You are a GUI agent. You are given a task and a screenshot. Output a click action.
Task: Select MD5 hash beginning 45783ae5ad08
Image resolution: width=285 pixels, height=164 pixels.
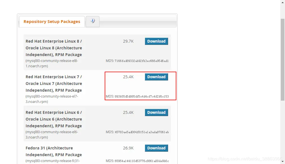tap(142, 132)
